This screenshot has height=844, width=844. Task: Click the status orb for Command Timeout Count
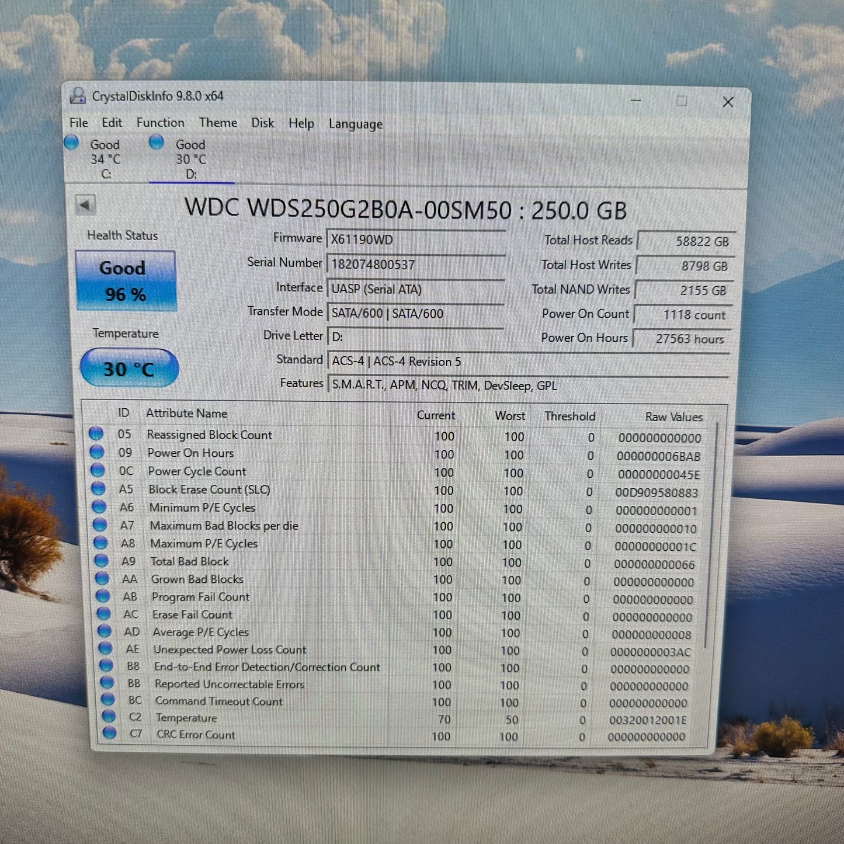coord(108,699)
